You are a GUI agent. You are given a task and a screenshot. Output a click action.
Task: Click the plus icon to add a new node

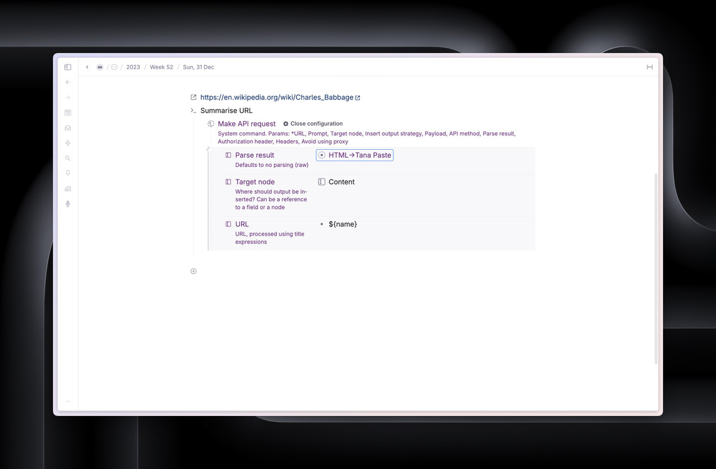tap(193, 271)
